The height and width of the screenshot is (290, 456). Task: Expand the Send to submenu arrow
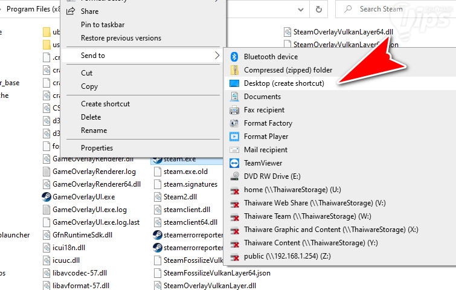(217, 55)
